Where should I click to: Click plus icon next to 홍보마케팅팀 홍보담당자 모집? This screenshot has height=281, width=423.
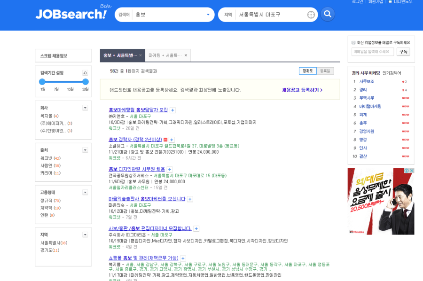(172, 110)
